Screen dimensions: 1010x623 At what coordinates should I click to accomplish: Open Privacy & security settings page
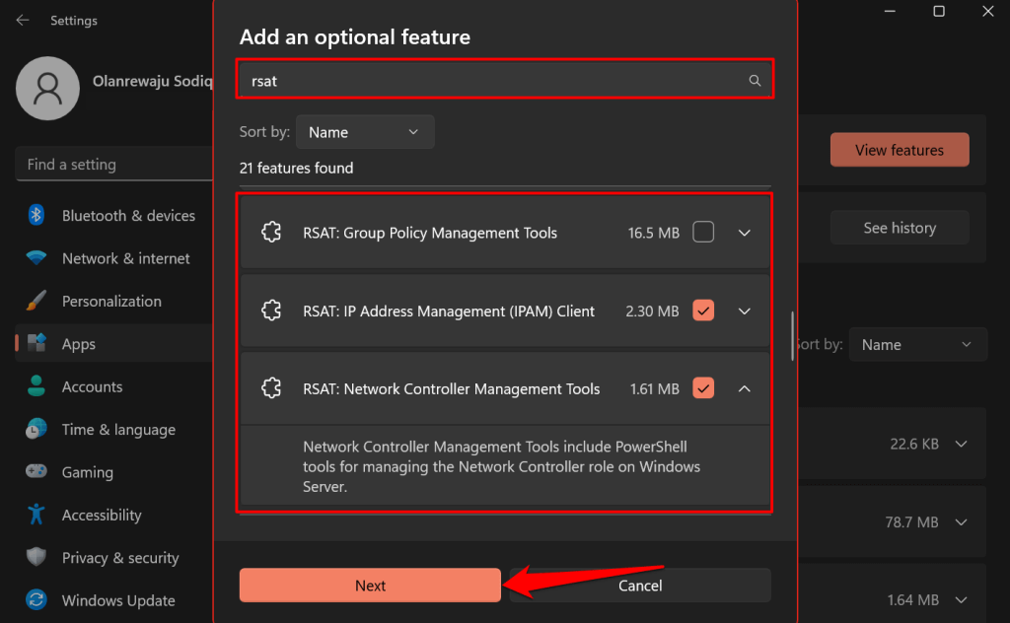[119, 558]
